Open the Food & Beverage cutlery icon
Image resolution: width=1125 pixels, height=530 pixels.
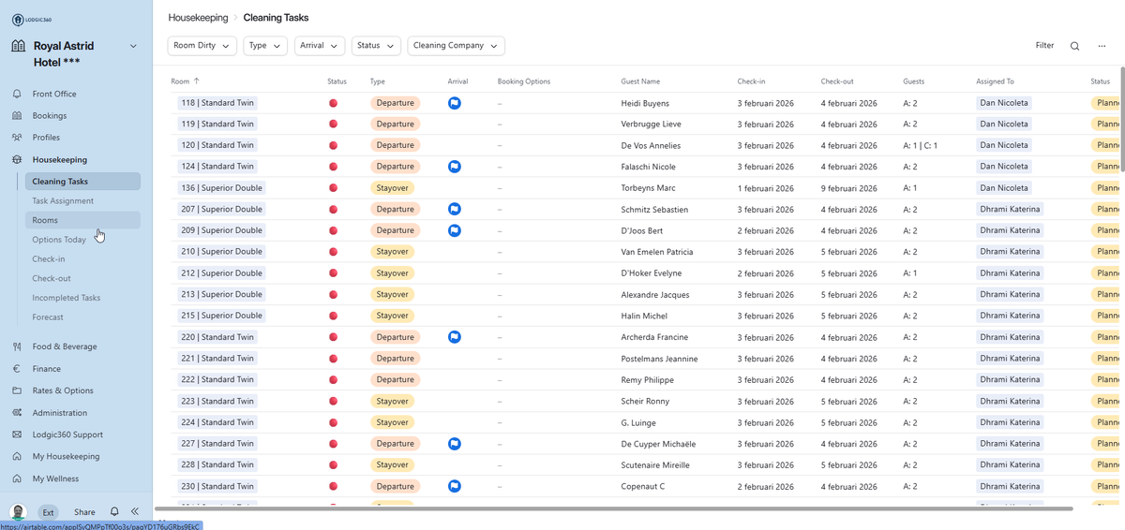point(17,346)
